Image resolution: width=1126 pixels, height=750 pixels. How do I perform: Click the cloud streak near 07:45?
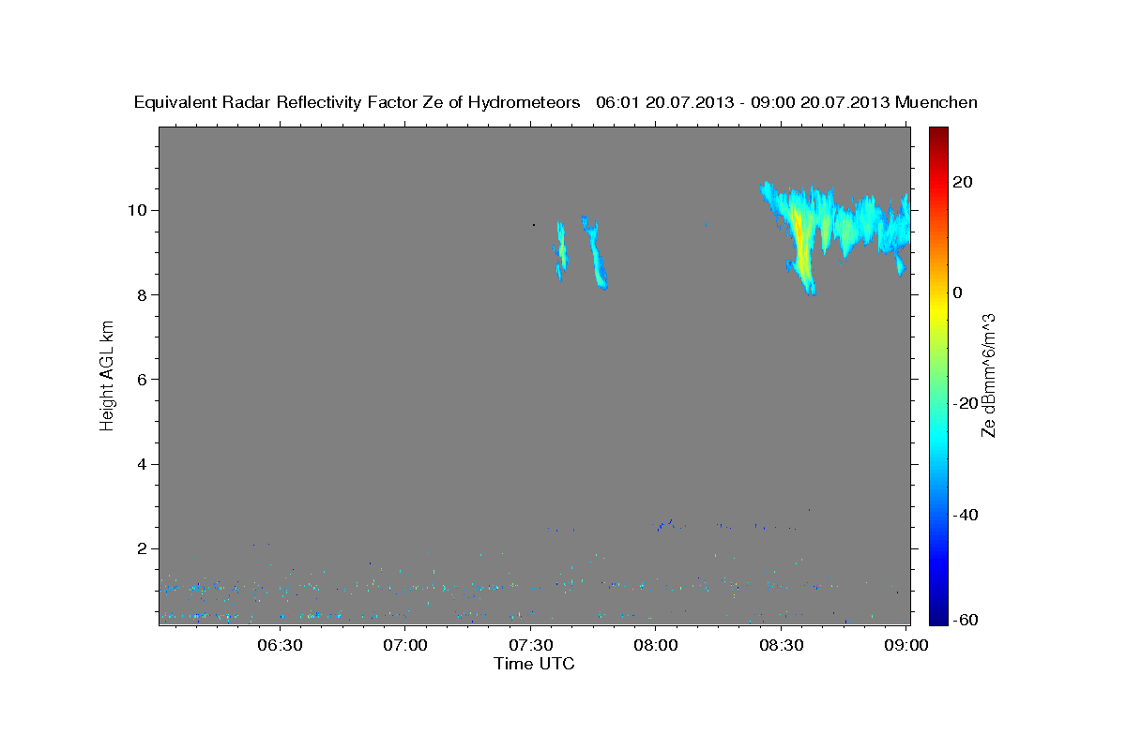tap(594, 252)
